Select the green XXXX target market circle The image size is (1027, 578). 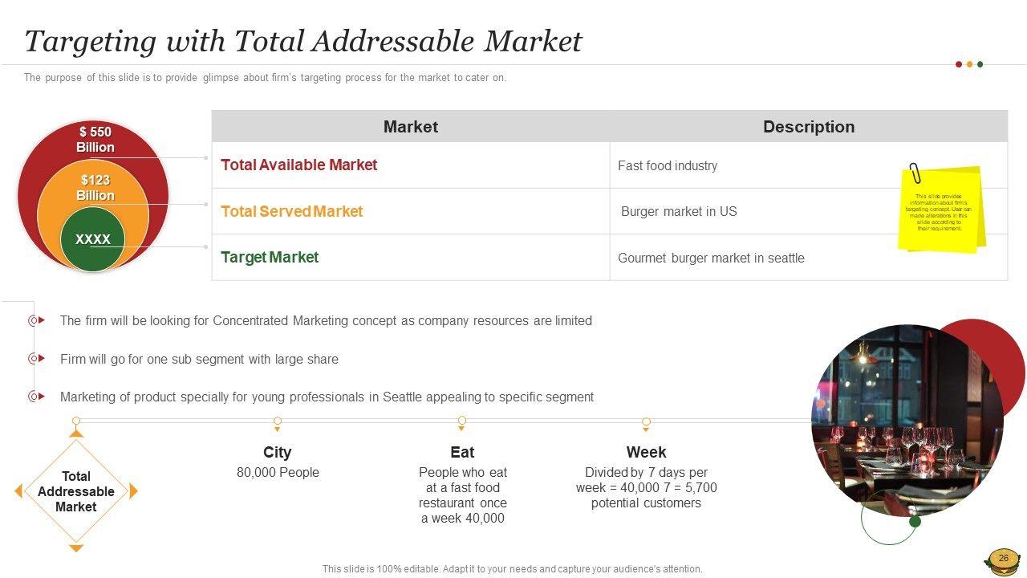click(93, 239)
